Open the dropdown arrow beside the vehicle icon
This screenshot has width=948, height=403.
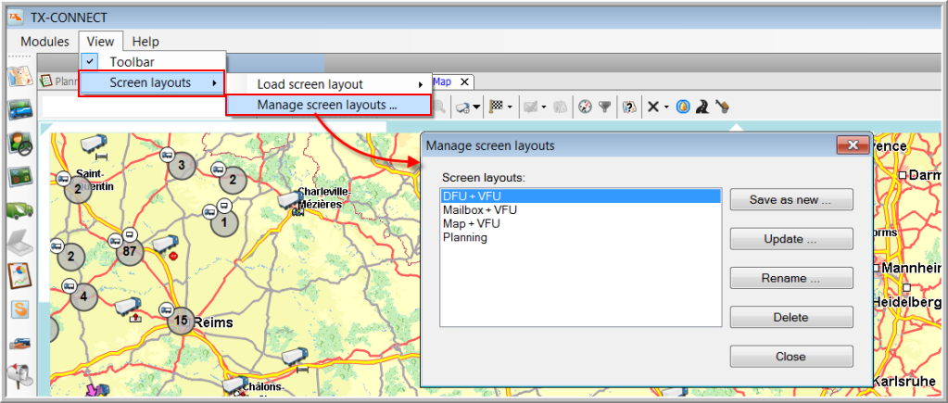point(476,107)
